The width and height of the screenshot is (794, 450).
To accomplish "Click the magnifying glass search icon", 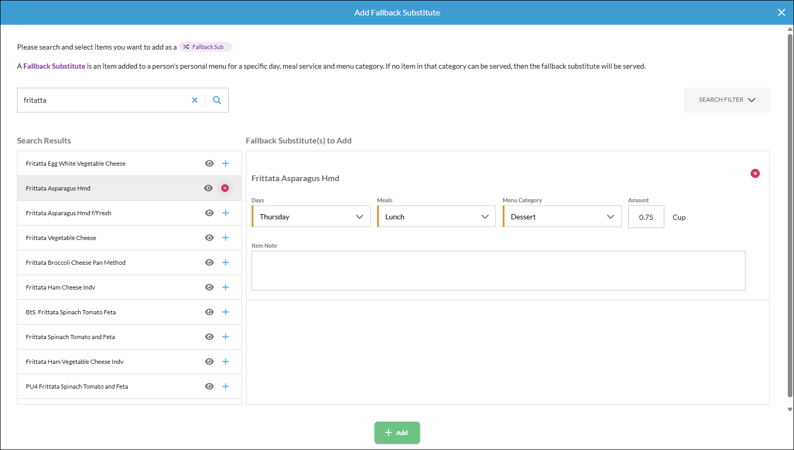I will 217,100.
